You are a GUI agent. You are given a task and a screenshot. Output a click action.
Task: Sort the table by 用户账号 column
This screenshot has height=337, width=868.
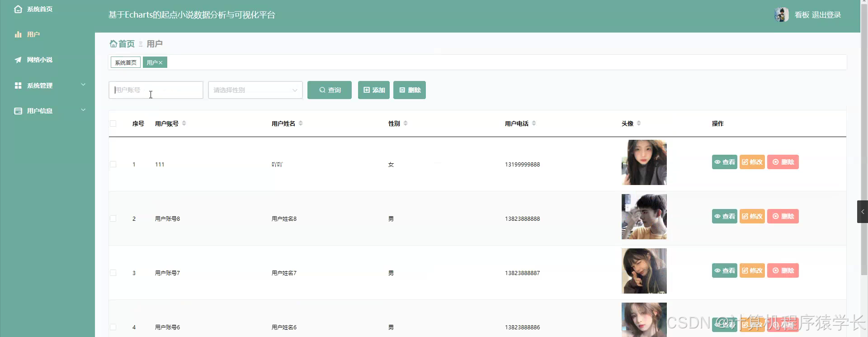[x=184, y=123]
